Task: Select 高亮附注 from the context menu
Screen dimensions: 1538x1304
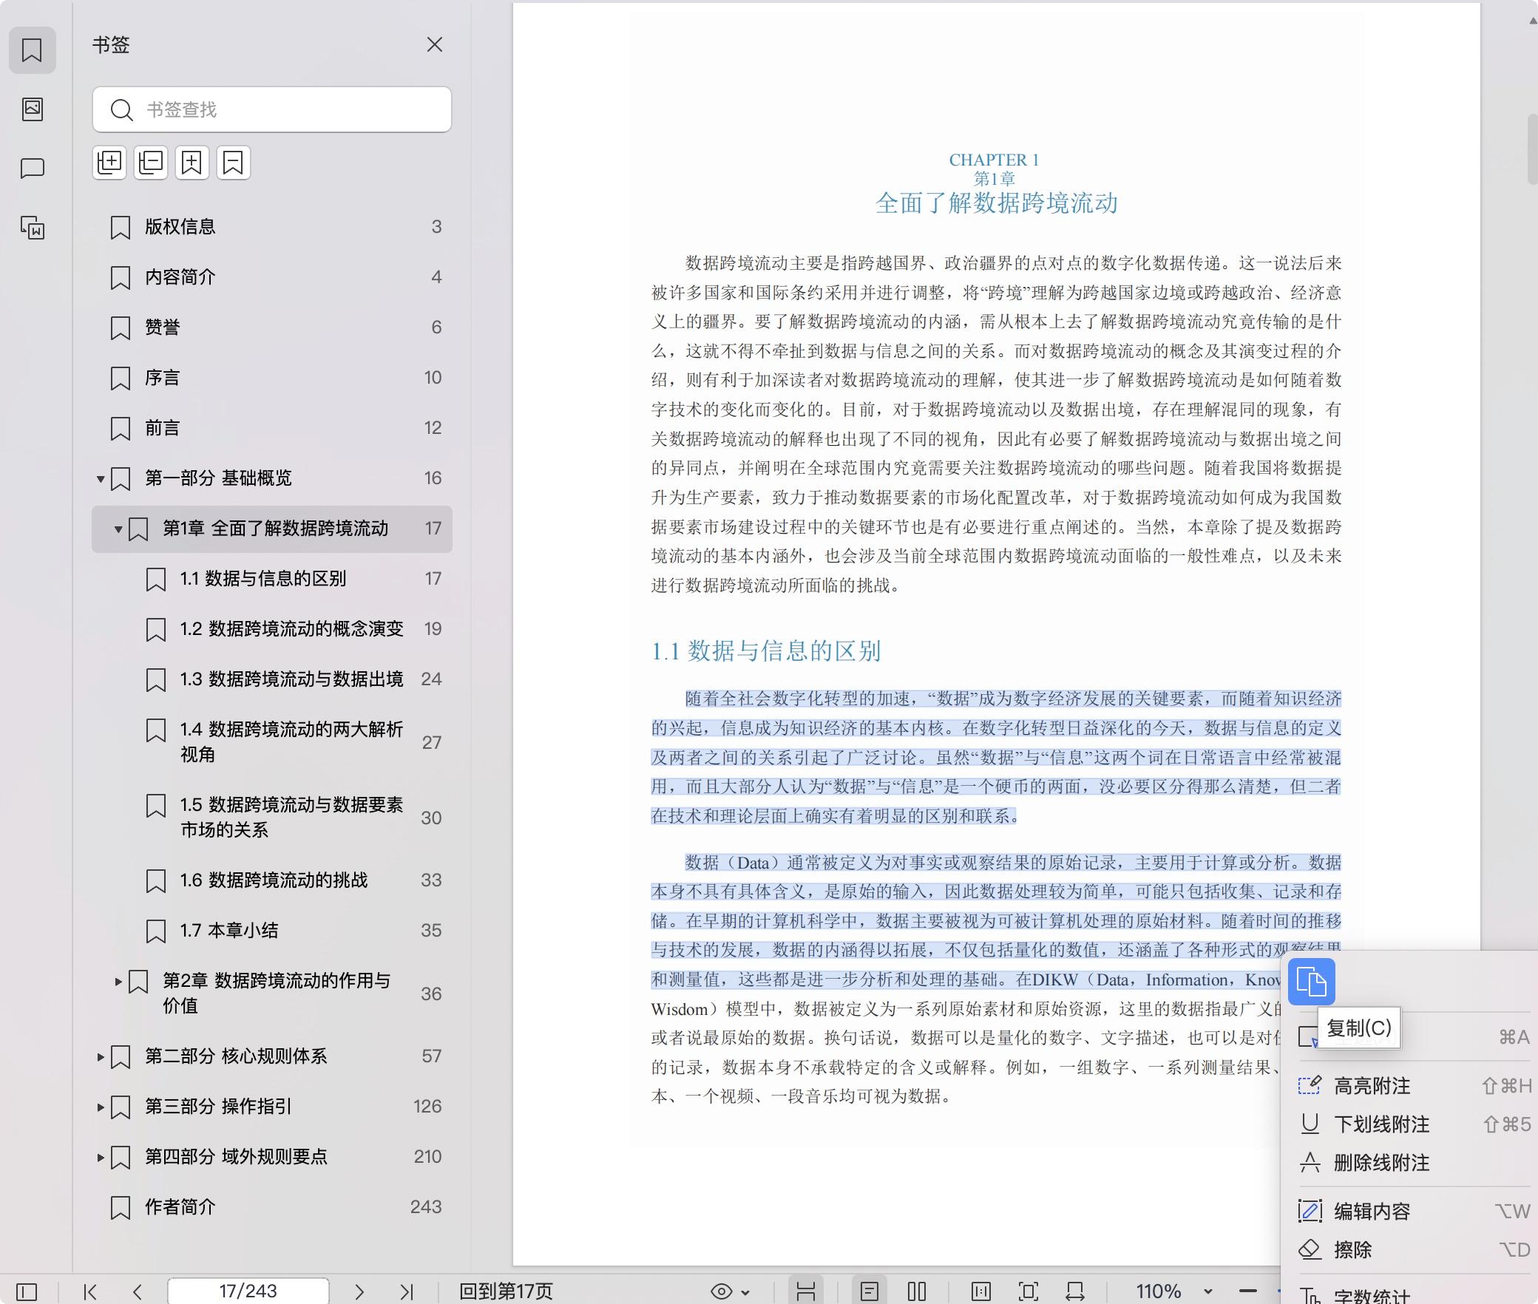Action: 1372,1086
